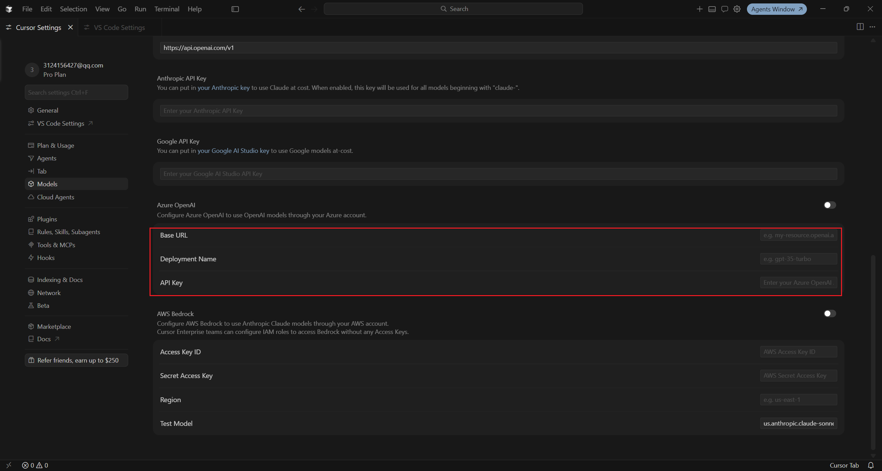Open the chat bubble icon

click(724, 9)
